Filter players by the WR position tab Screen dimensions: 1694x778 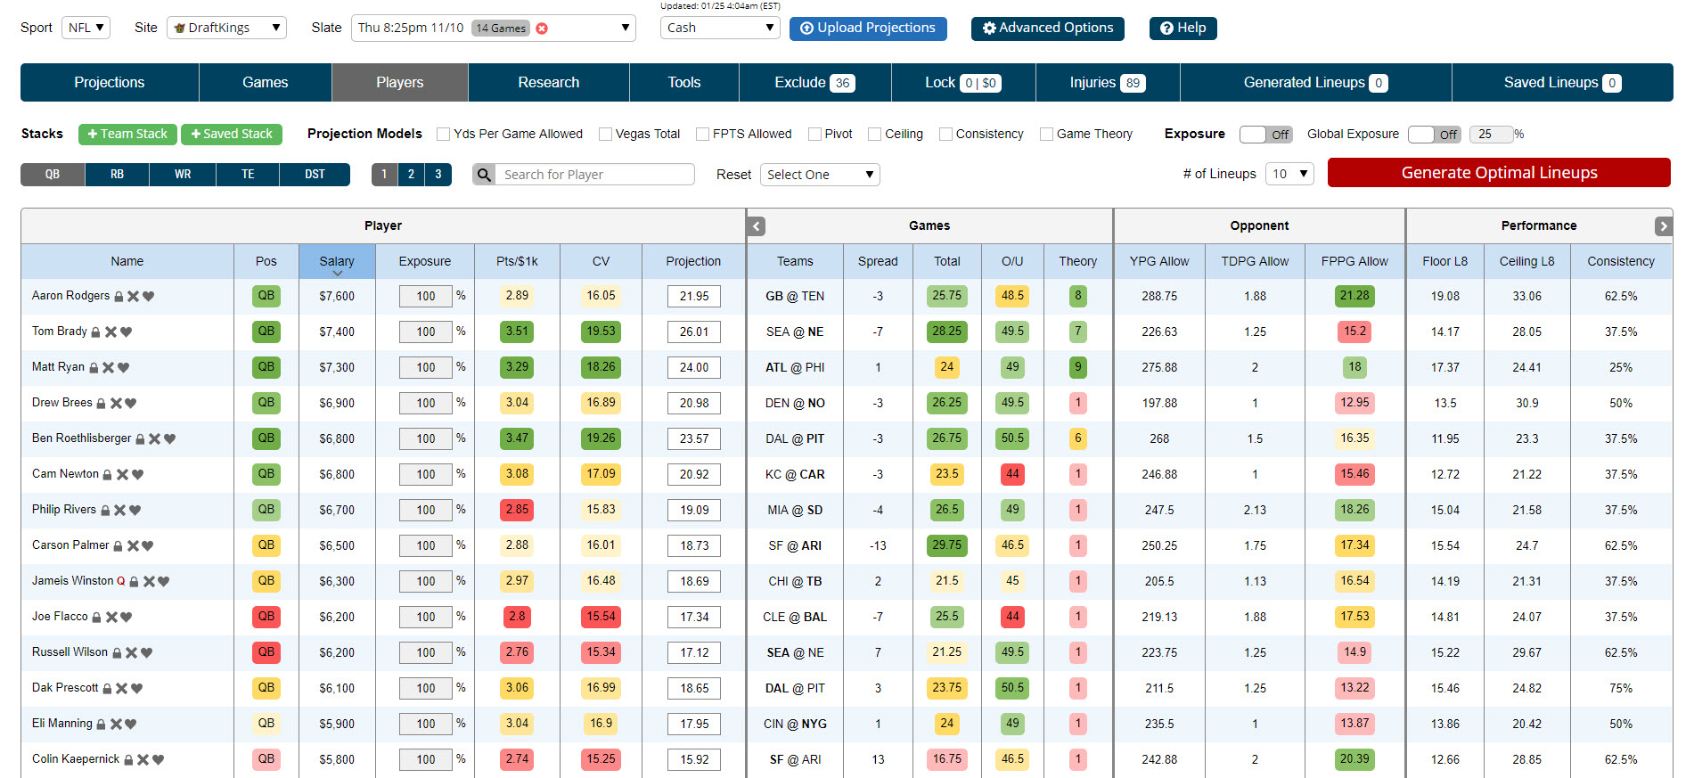(x=183, y=175)
